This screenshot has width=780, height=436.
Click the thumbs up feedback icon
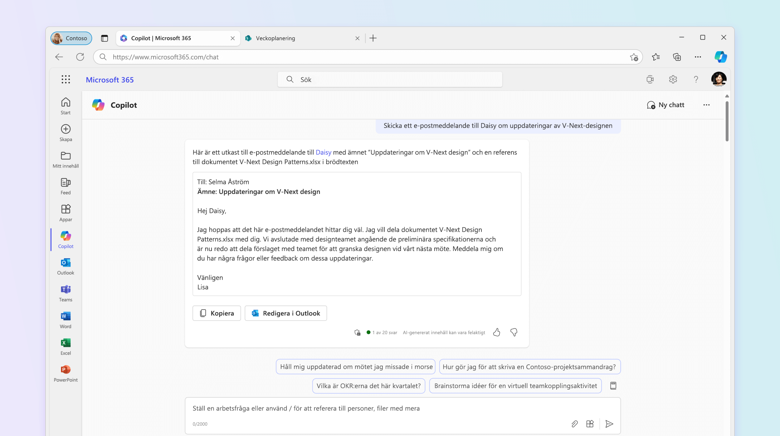pyautogui.click(x=497, y=332)
